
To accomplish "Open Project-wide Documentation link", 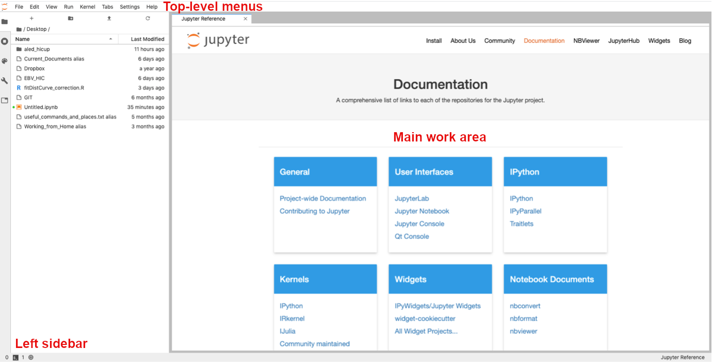I will click(x=323, y=199).
